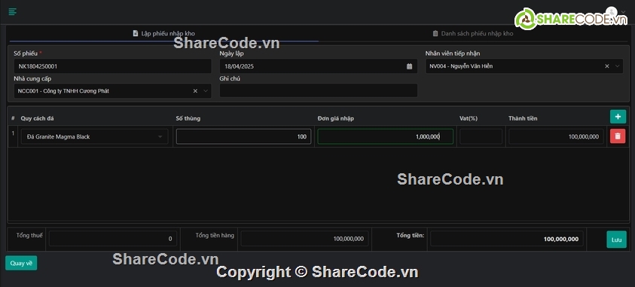This screenshot has width=635, height=287.
Task: Expand the Nhân viên tiếp nhận dropdown
Action: (617, 66)
